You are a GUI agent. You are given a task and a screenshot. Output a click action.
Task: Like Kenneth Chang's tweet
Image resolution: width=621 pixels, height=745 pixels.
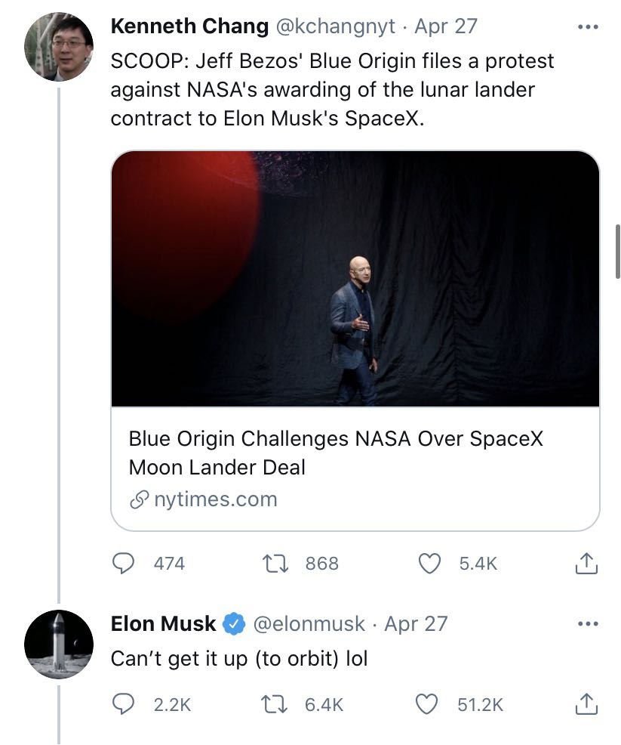pyautogui.click(x=429, y=564)
